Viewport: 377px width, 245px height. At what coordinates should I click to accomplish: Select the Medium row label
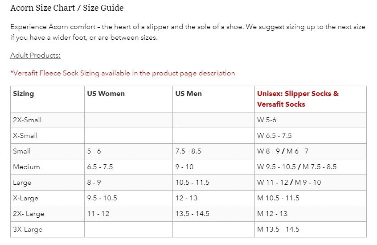(x=26, y=167)
